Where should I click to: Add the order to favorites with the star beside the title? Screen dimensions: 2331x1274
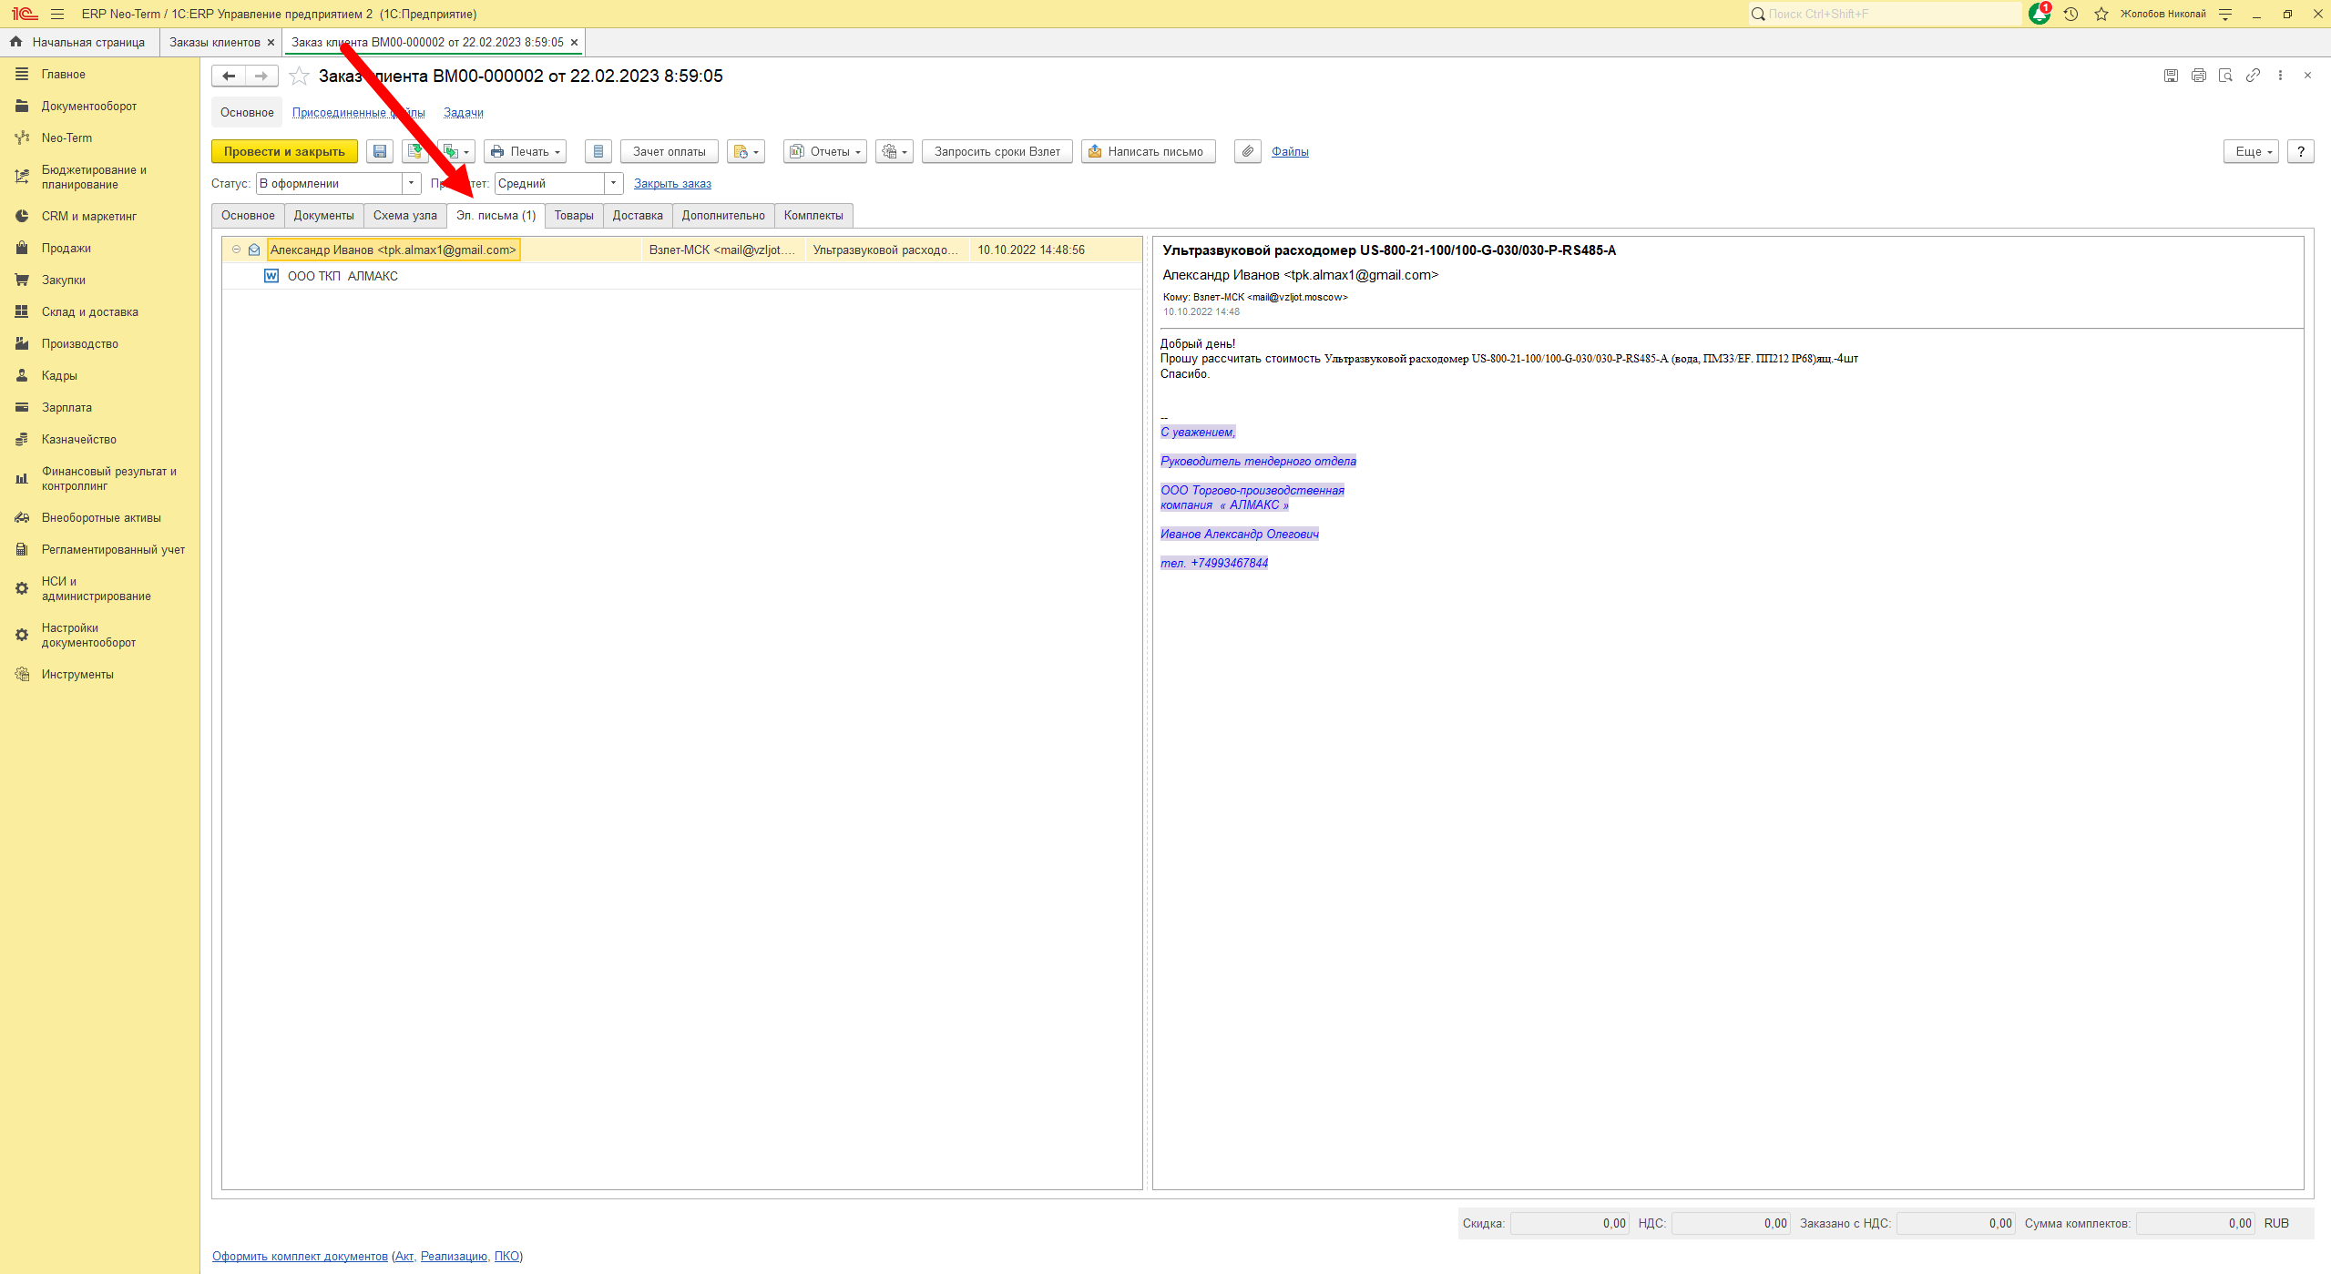coord(299,76)
